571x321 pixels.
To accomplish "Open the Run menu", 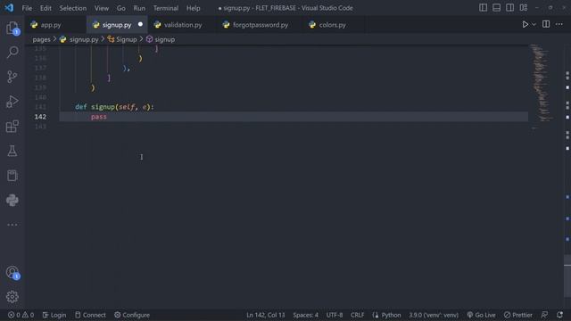I will point(139,8).
